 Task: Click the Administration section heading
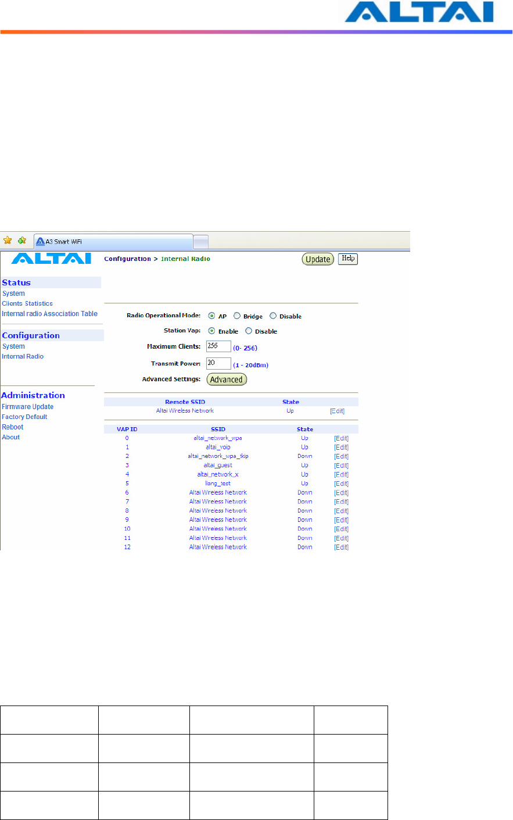click(33, 395)
